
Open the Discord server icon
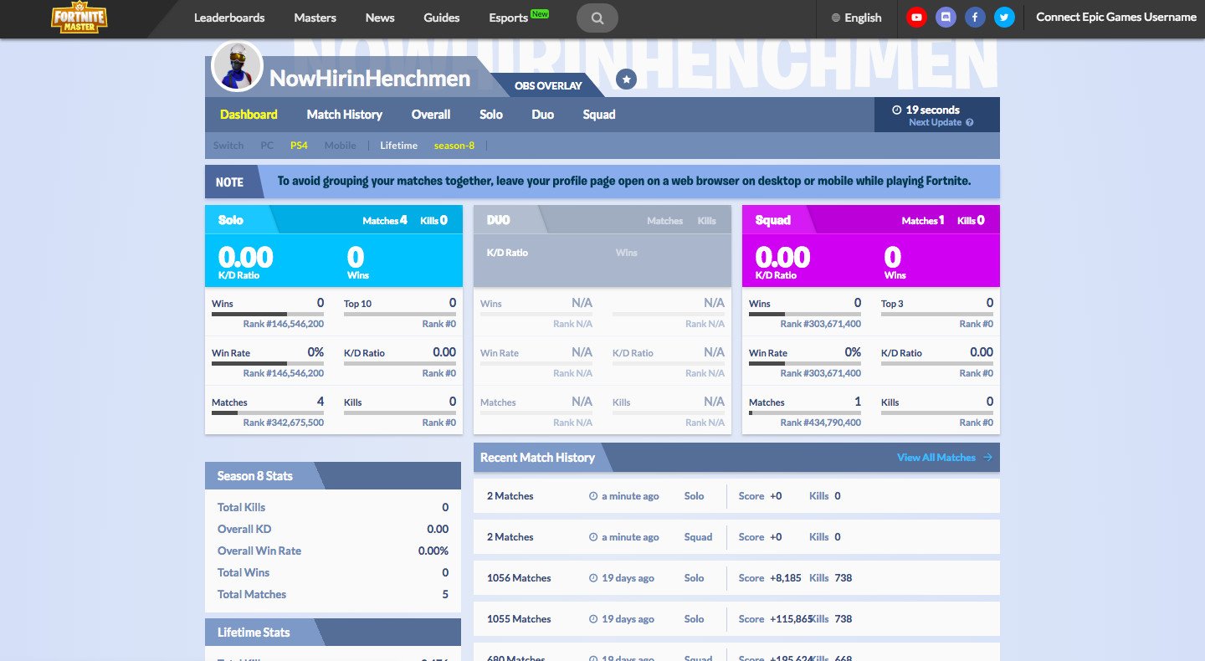946,17
